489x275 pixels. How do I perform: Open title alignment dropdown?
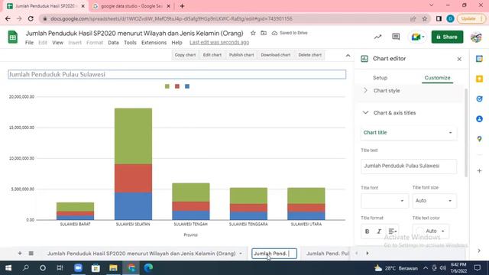tap(392, 231)
